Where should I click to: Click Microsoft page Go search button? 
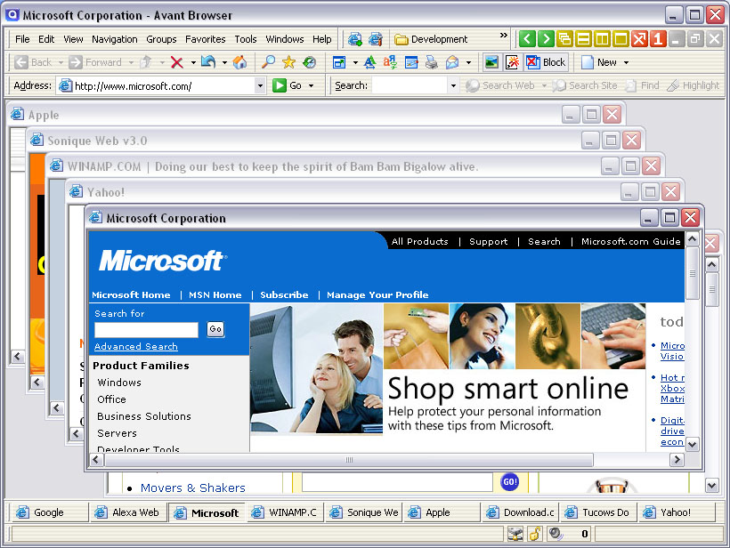pos(215,329)
